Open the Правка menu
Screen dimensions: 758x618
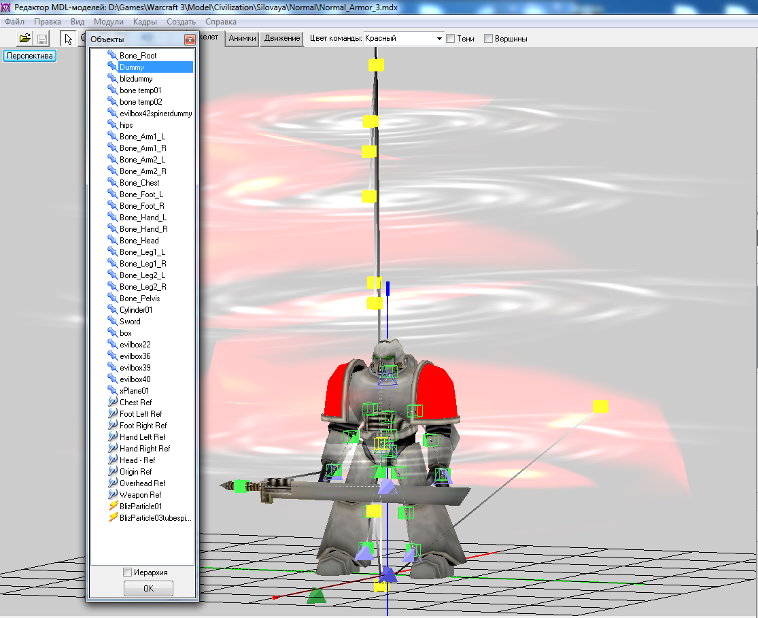coord(48,22)
